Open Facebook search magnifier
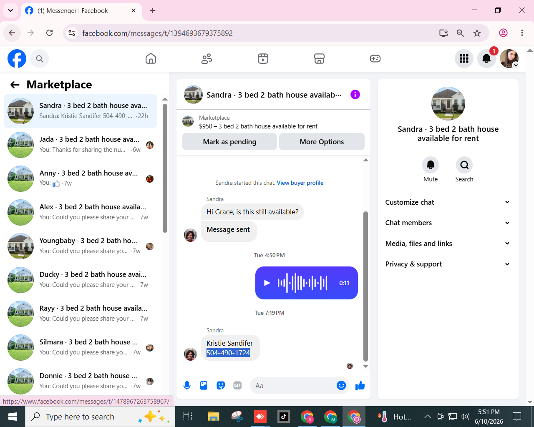The width and height of the screenshot is (534, 427). (40, 59)
